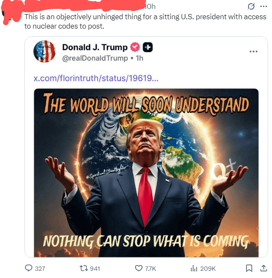Click the @realDonaldTrump handle
Viewport: 272px width, 278px height.
(95, 58)
